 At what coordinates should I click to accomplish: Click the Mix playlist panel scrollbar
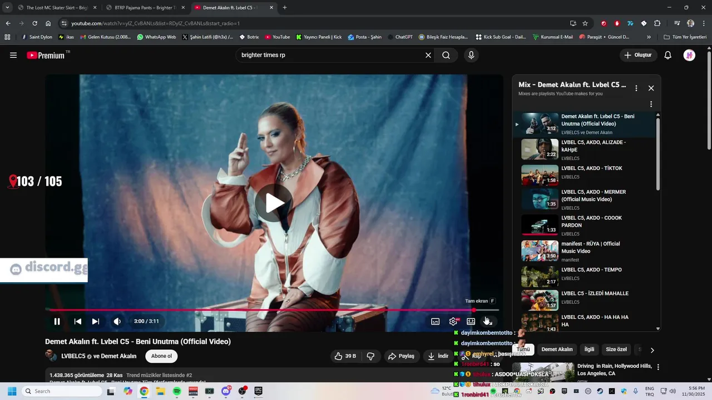[658, 153]
